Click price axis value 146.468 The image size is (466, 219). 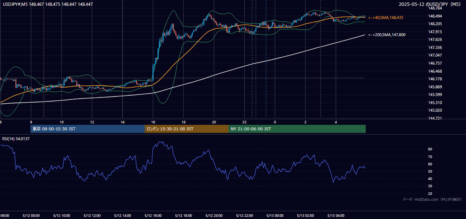coord(435,71)
